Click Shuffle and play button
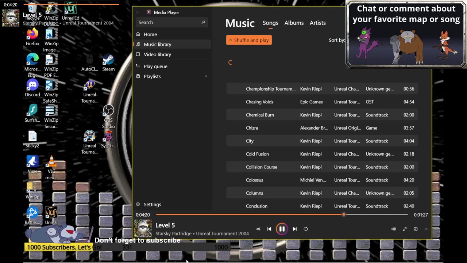Image resolution: width=467 pixels, height=263 pixels. [249, 40]
